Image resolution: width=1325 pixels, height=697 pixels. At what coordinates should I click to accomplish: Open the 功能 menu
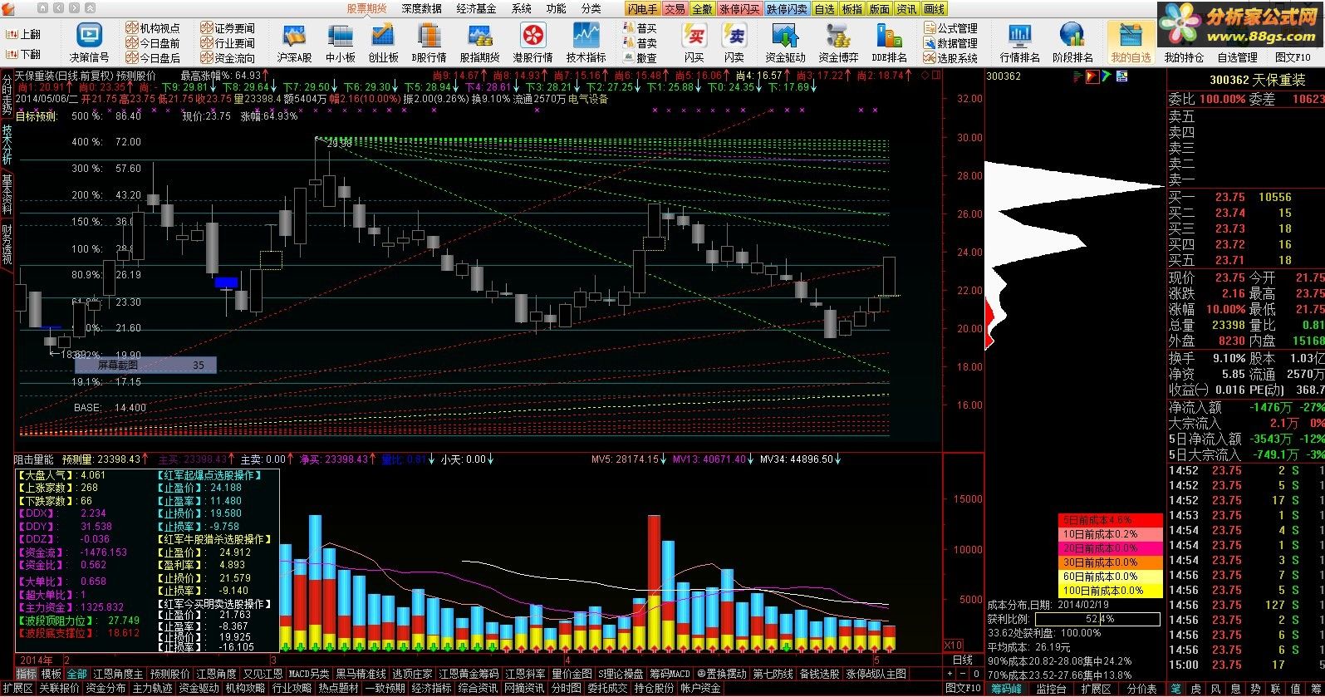coord(556,8)
